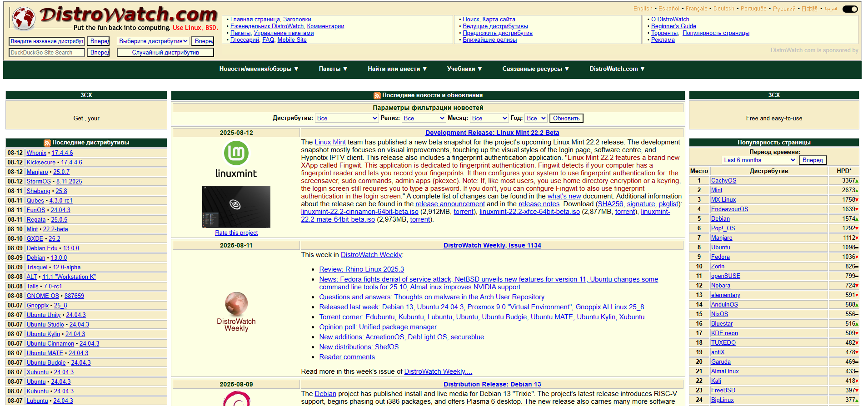The width and height of the screenshot is (863, 406).
Task: Open 'New distributions: ShefOS' link
Action: click(x=359, y=347)
